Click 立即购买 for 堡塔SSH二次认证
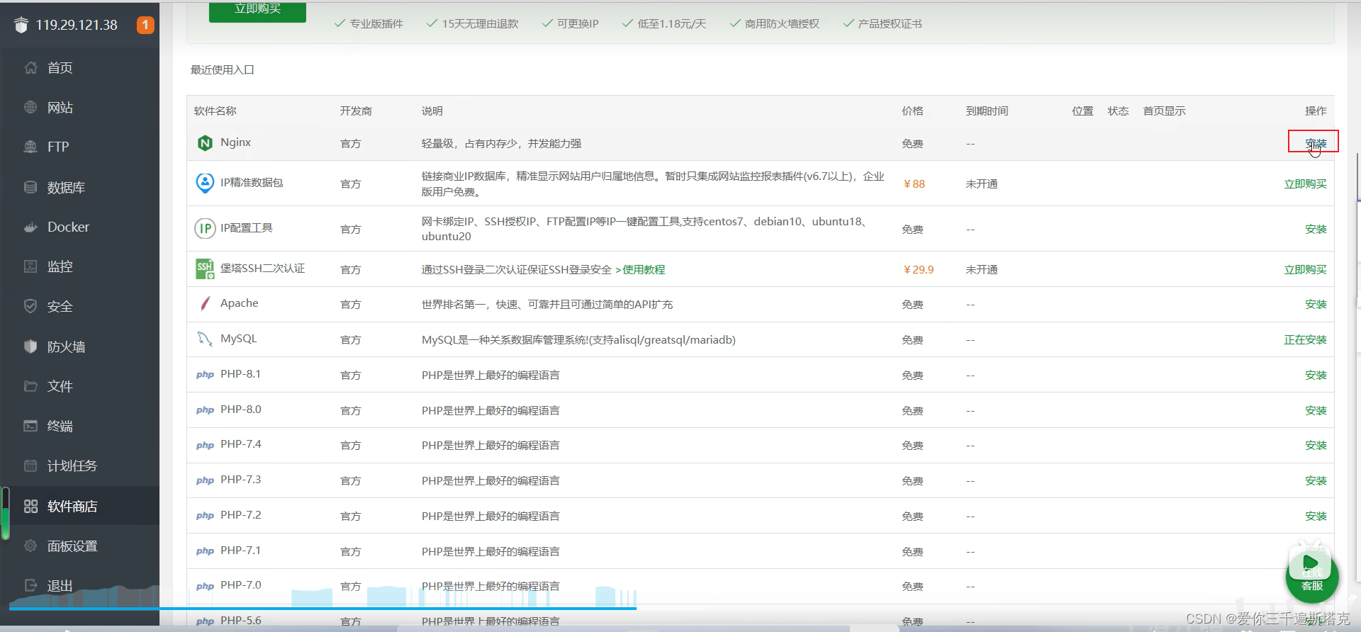This screenshot has width=1361, height=632. (x=1305, y=269)
